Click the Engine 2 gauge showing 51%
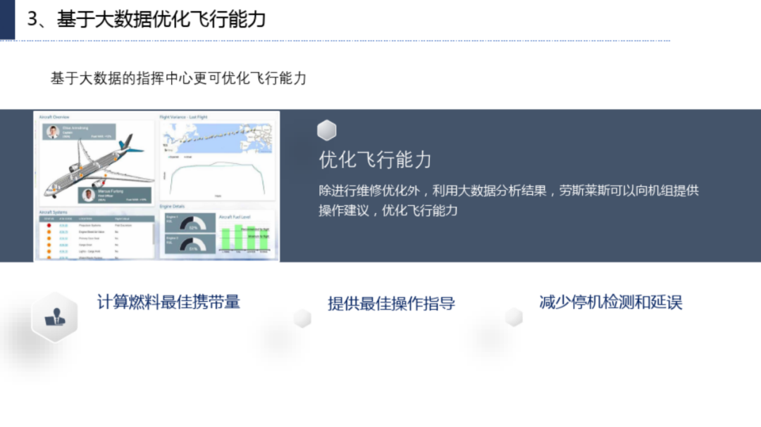Screen dimensions: 761x427 pyautogui.click(x=192, y=246)
